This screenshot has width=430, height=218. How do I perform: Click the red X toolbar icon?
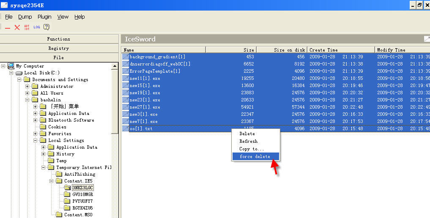pyautogui.click(x=17, y=27)
